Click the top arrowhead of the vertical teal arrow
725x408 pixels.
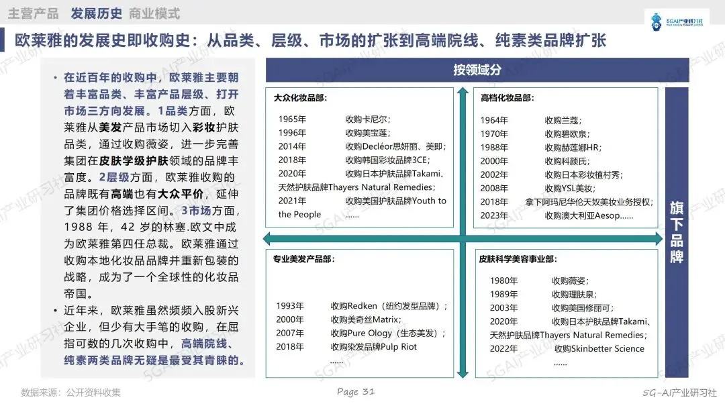[463, 91]
